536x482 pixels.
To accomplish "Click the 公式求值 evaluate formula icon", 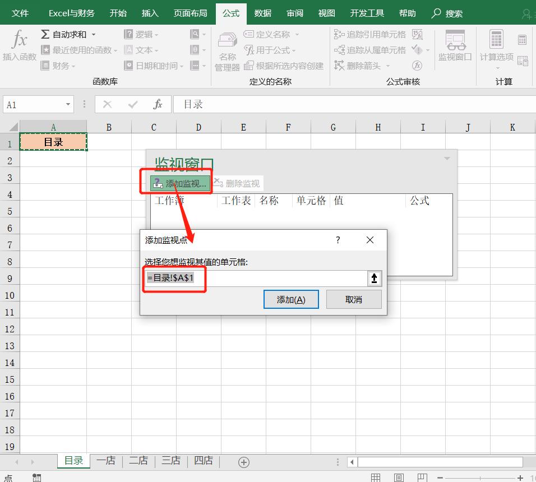I will click(x=418, y=65).
